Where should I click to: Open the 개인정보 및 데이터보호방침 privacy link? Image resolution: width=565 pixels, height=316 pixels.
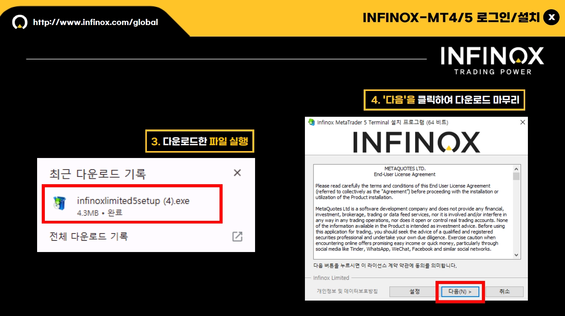(x=347, y=291)
